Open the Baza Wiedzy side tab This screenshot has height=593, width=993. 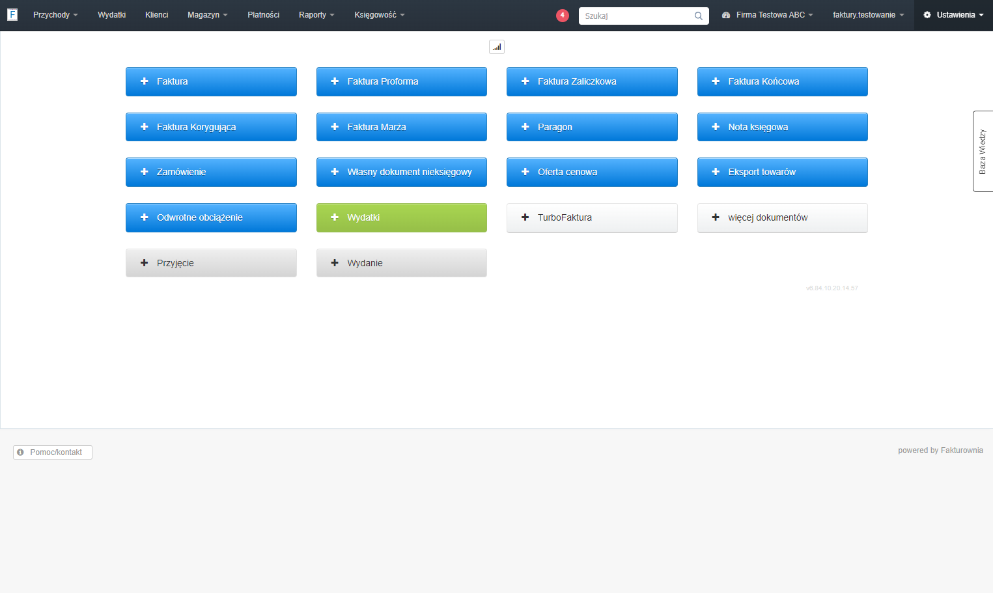983,151
